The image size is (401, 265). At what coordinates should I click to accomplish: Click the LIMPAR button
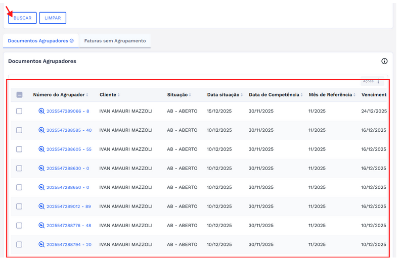[x=53, y=18]
